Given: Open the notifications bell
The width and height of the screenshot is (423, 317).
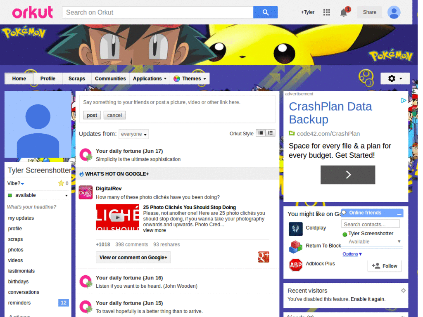Looking at the screenshot, I should pyautogui.click(x=344, y=12).
